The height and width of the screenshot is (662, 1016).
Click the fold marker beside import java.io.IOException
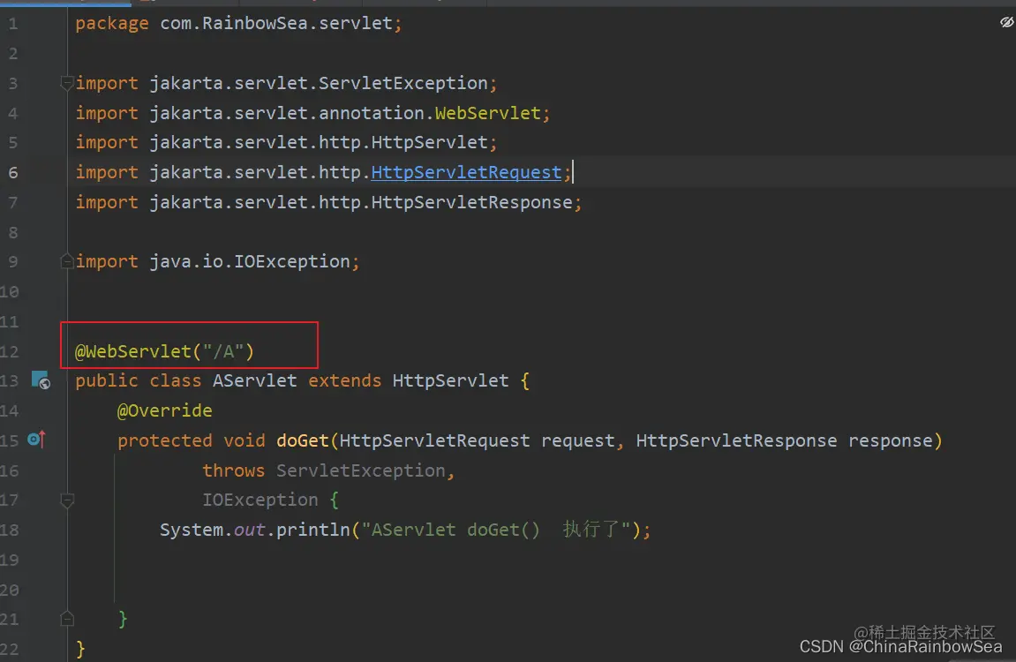tap(66, 261)
